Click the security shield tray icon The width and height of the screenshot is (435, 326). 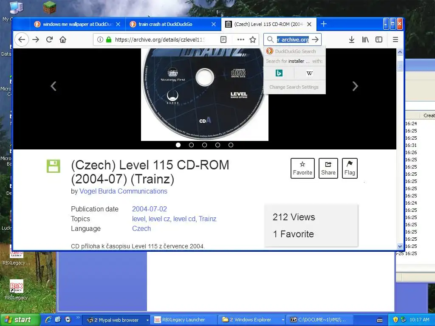pyautogui.click(x=395, y=320)
